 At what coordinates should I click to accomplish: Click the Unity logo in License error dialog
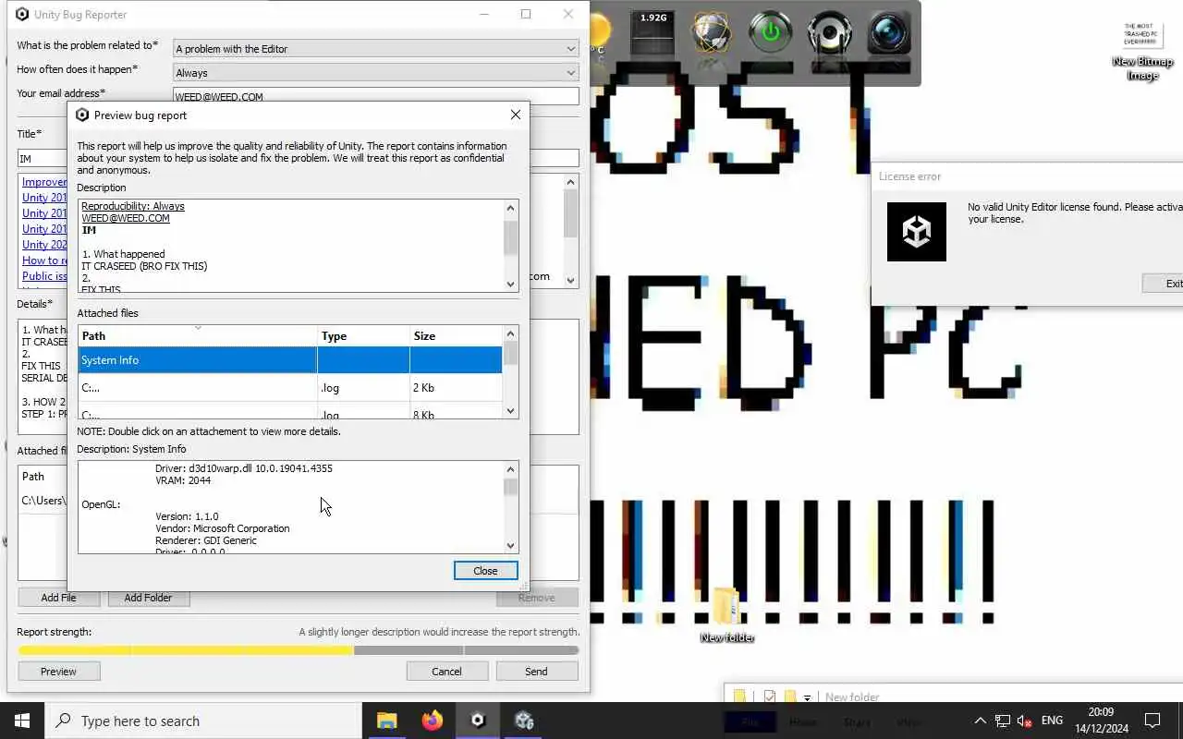point(916,232)
